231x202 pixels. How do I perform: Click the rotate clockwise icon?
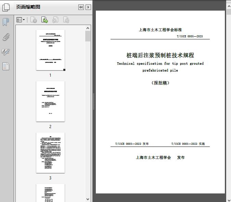[x=66, y=20]
